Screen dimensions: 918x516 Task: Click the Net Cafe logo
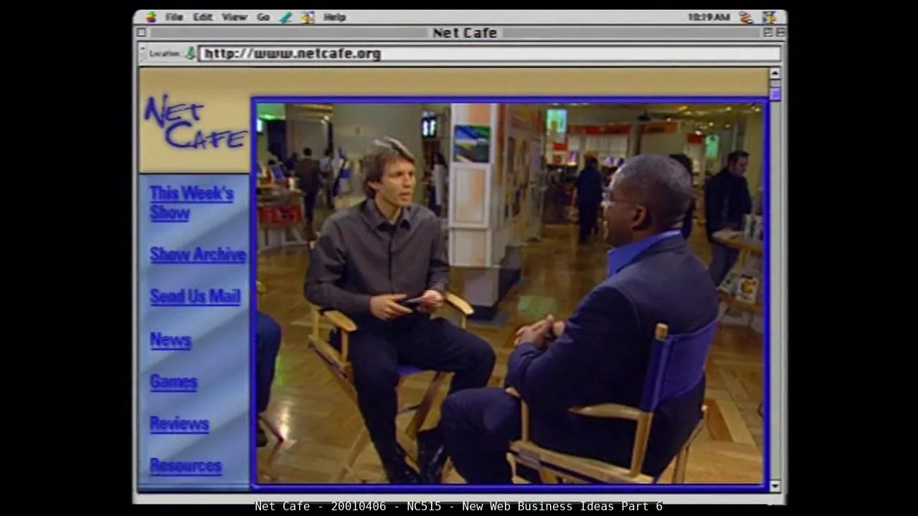tap(195, 122)
